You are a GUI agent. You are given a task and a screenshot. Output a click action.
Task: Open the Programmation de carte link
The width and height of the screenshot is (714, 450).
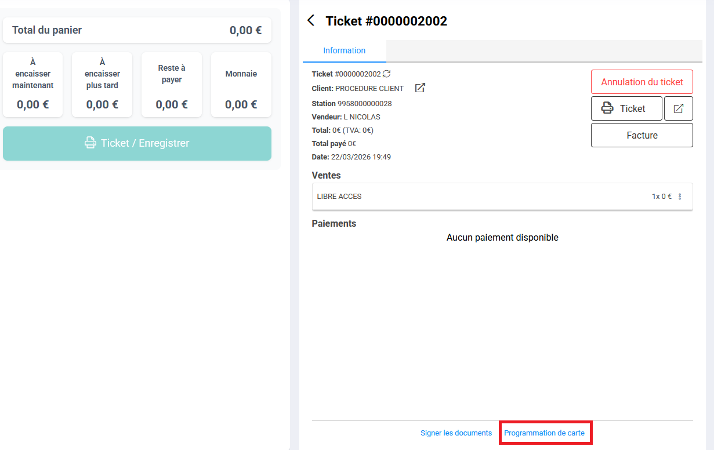[x=545, y=433]
